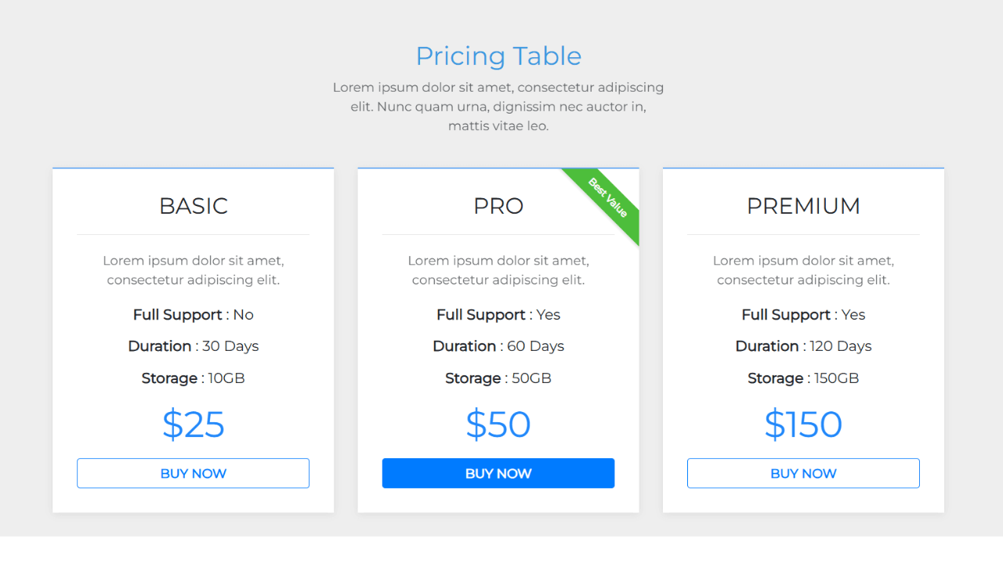
Task: Select the Storage 10GB text on BASIC
Action: (x=193, y=378)
